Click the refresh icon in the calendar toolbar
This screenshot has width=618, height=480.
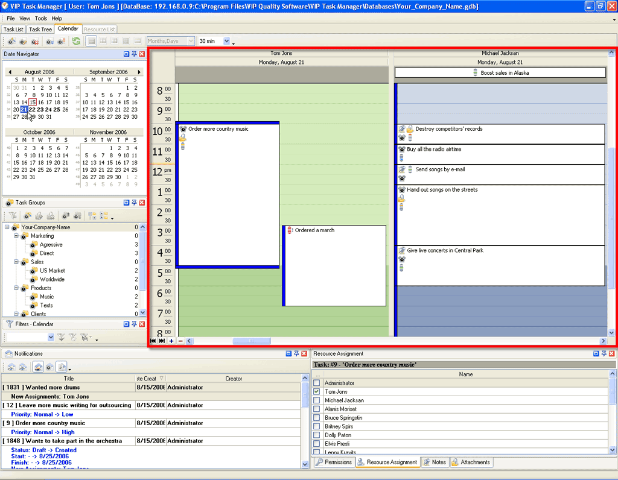pyautogui.click(x=76, y=41)
